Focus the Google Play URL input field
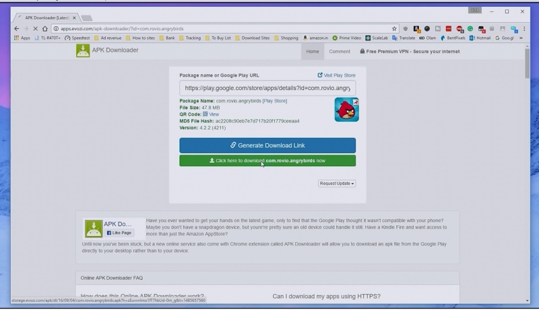The height and width of the screenshot is (310, 539). [x=267, y=88]
